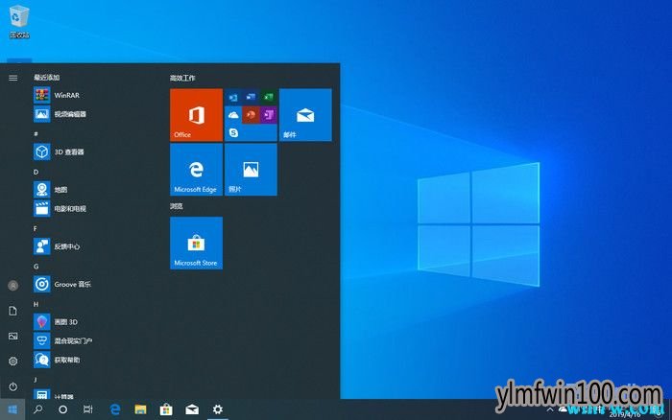Open File Explorer from the taskbar

140,409
